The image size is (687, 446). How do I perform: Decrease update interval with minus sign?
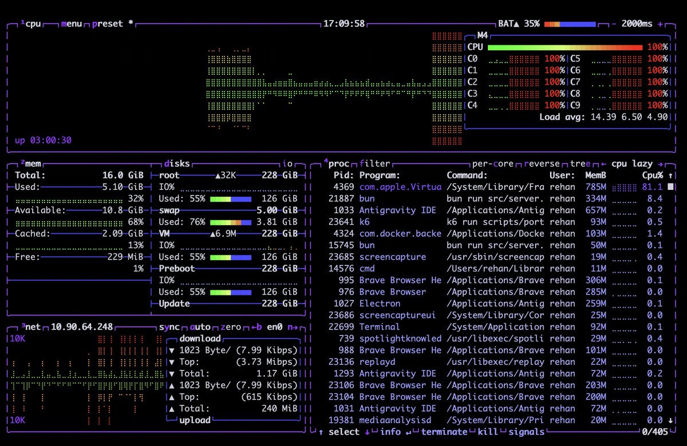614,24
